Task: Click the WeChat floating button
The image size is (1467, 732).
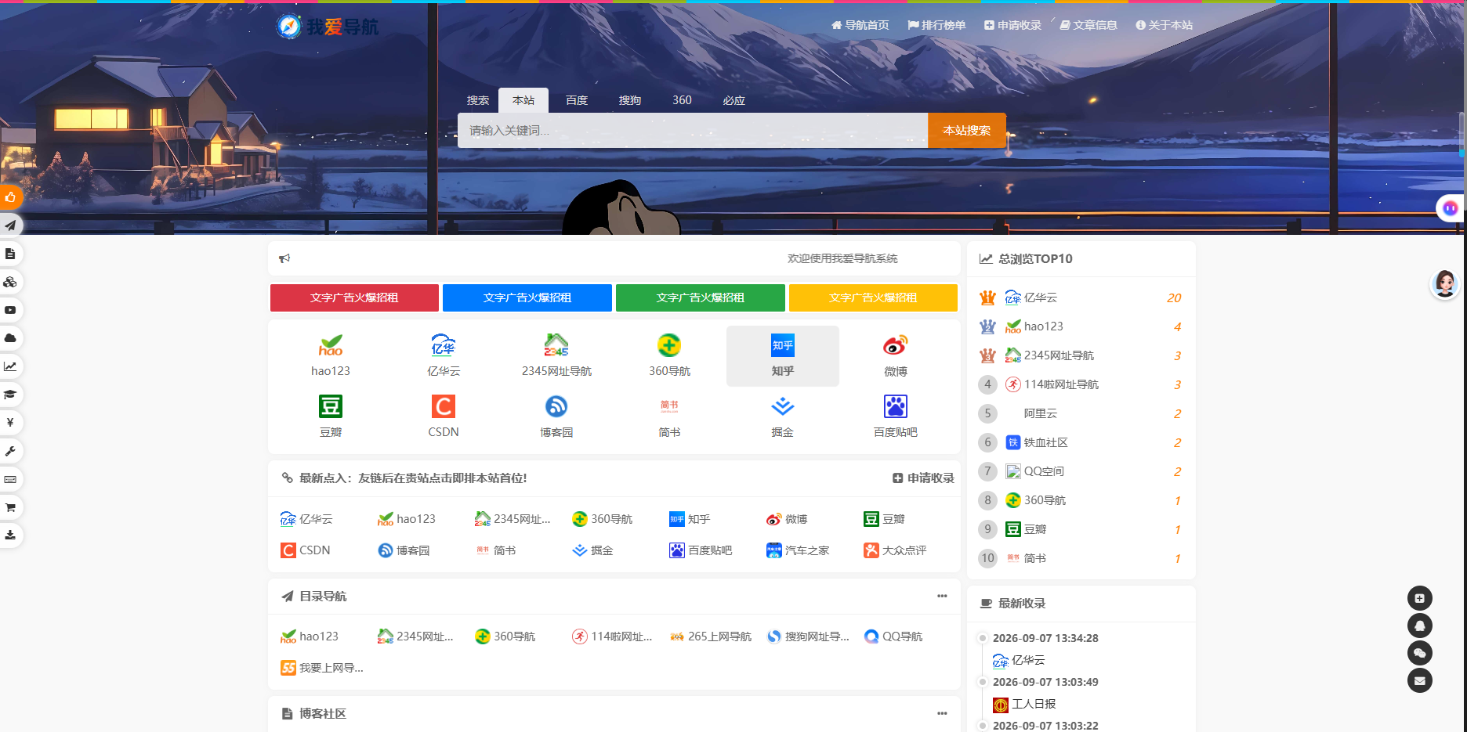Action: tap(1419, 653)
